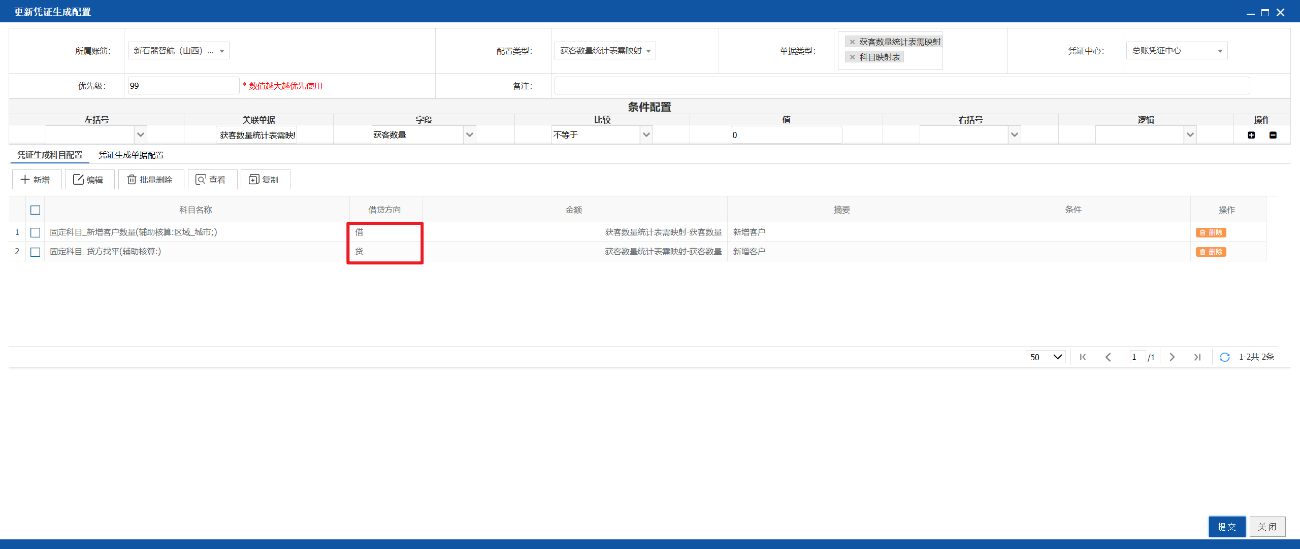
Task: Click the 提交 submit button
Action: (1227, 527)
